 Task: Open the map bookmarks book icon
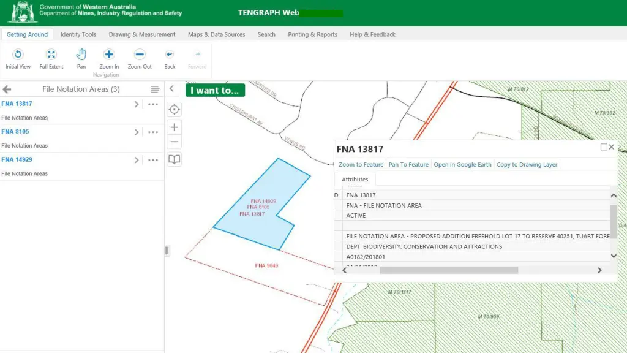pos(174,159)
